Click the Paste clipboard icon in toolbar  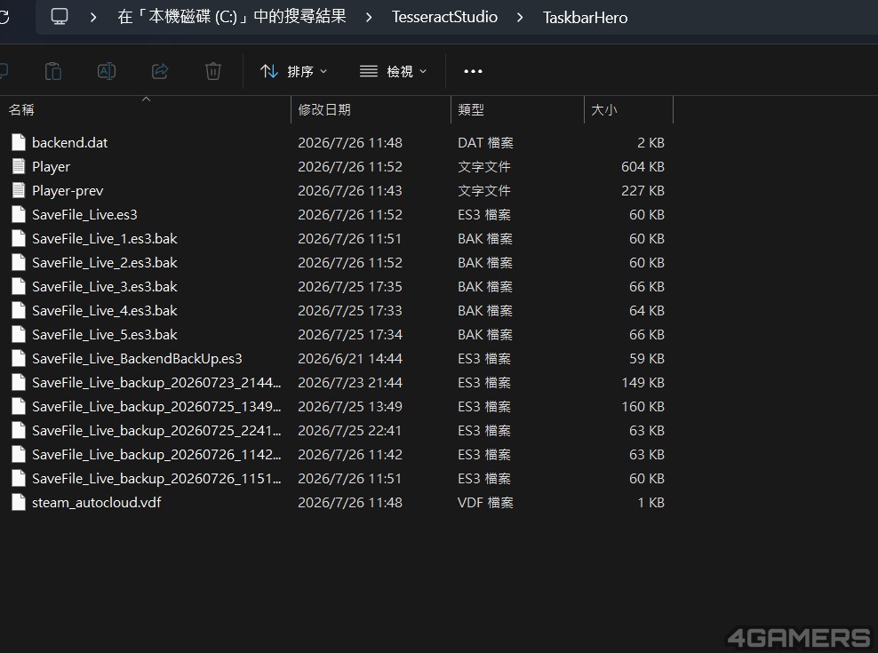(53, 71)
